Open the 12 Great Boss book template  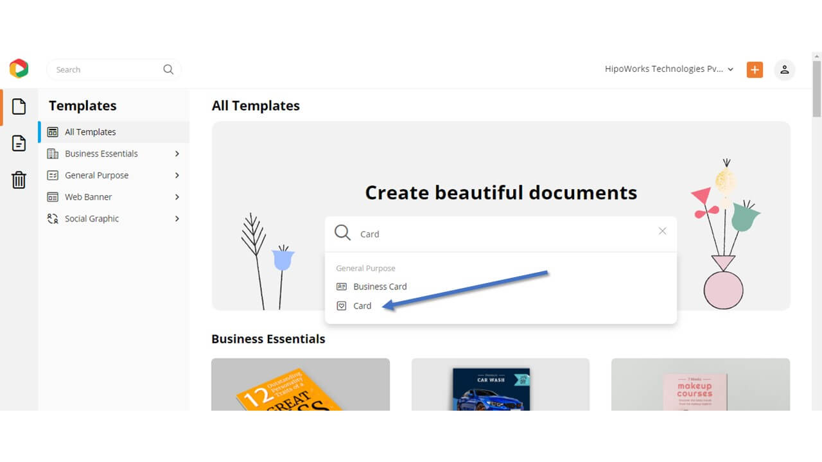click(x=300, y=385)
